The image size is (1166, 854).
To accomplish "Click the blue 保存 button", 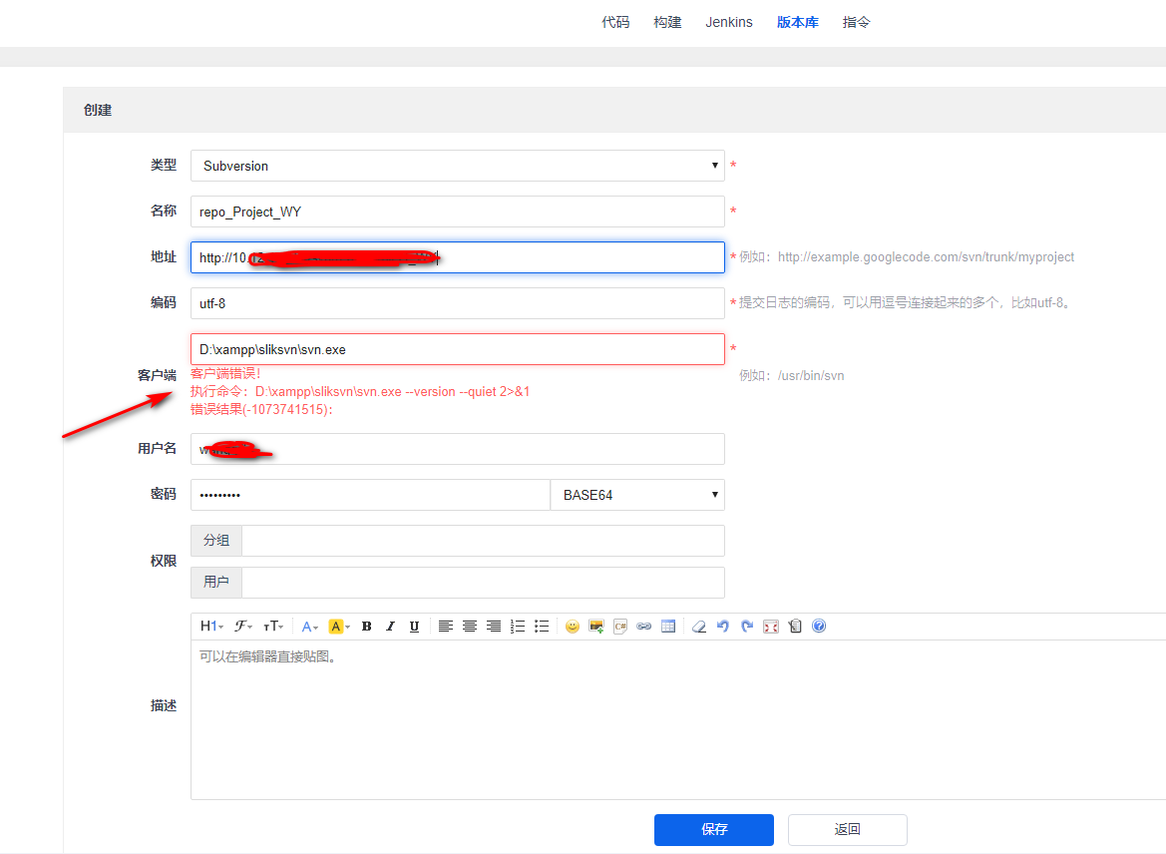I will click(x=713, y=829).
